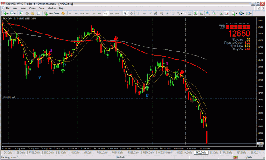Open the Window menu
The image size is (266, 160).
pyautogui.click(x=51, y=8)
